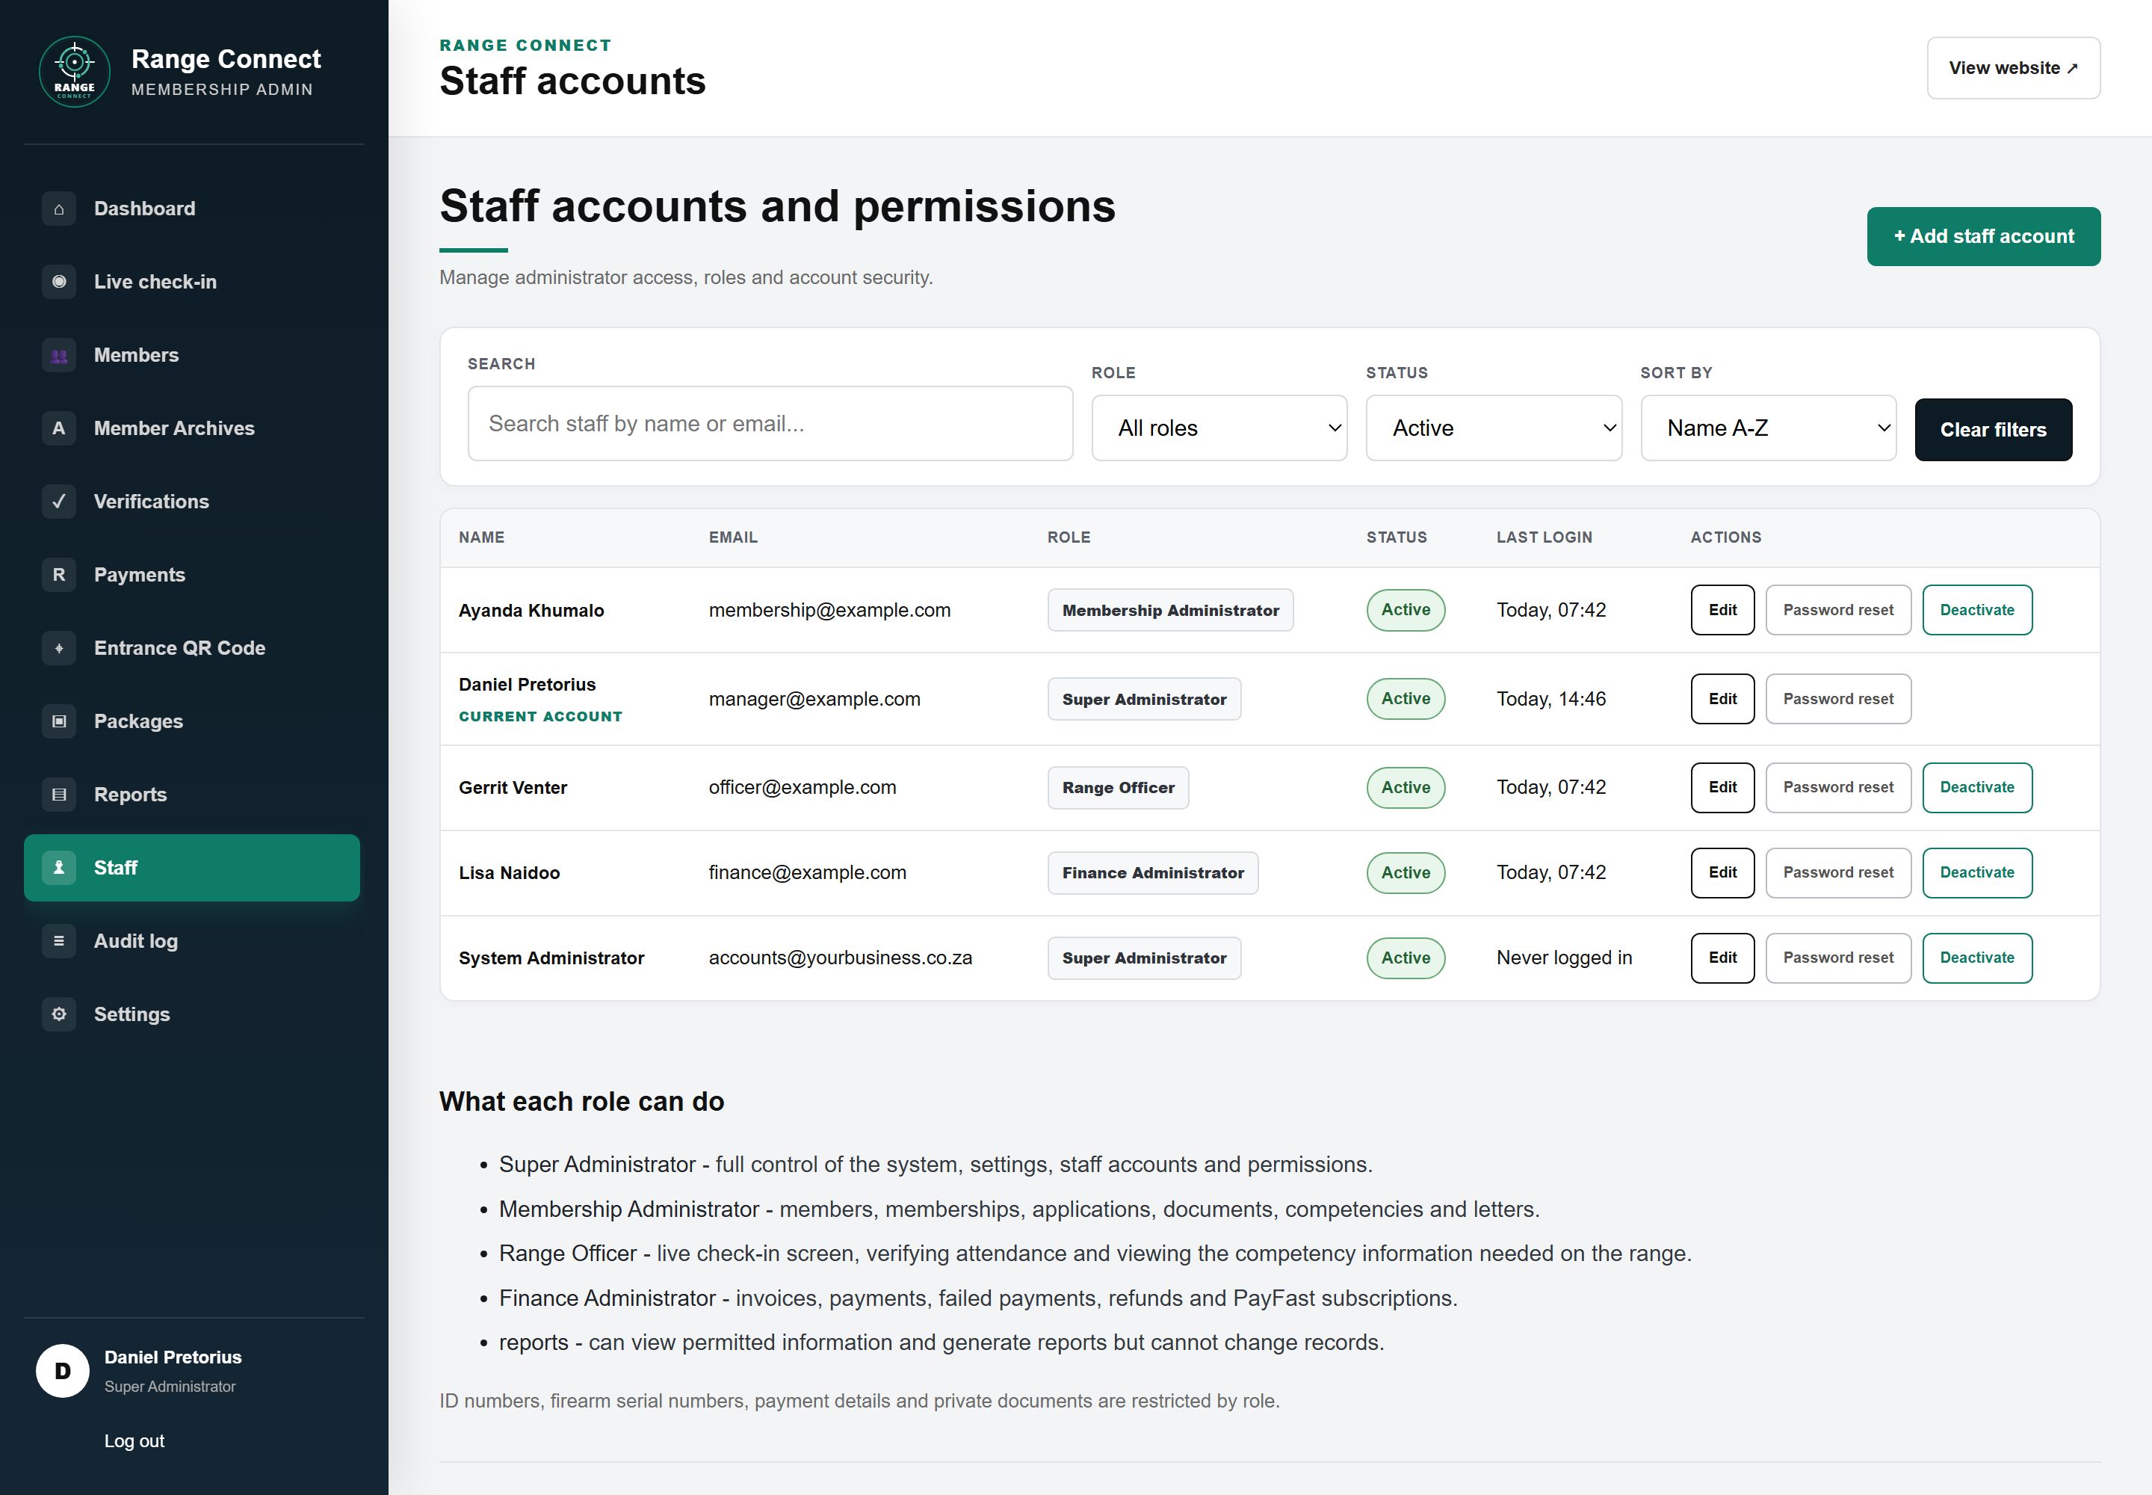Click Log out link
The image size is (2152, 1495).
click(134, 1440)
